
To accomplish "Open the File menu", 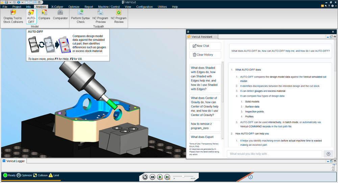I will coord(5,7).
